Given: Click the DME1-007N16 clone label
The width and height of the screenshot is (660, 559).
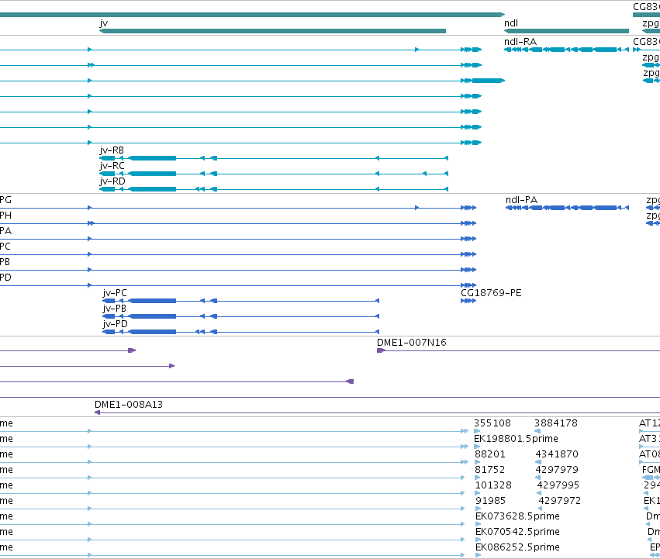Looking at the screenshot, I should pyautogui.click(x=412, y=343).
